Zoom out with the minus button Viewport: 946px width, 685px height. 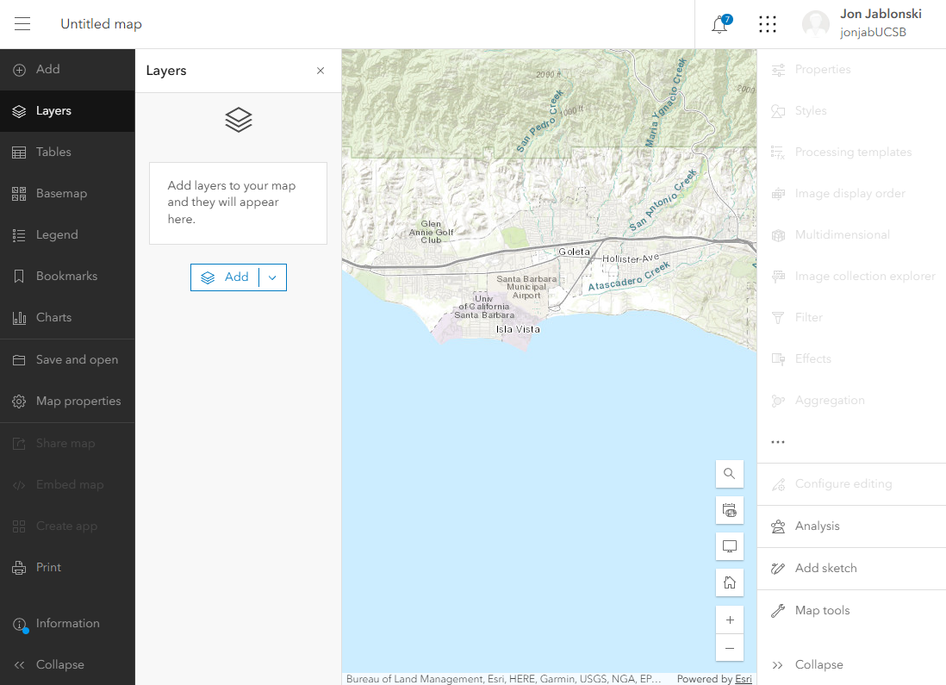pos(730,648)
